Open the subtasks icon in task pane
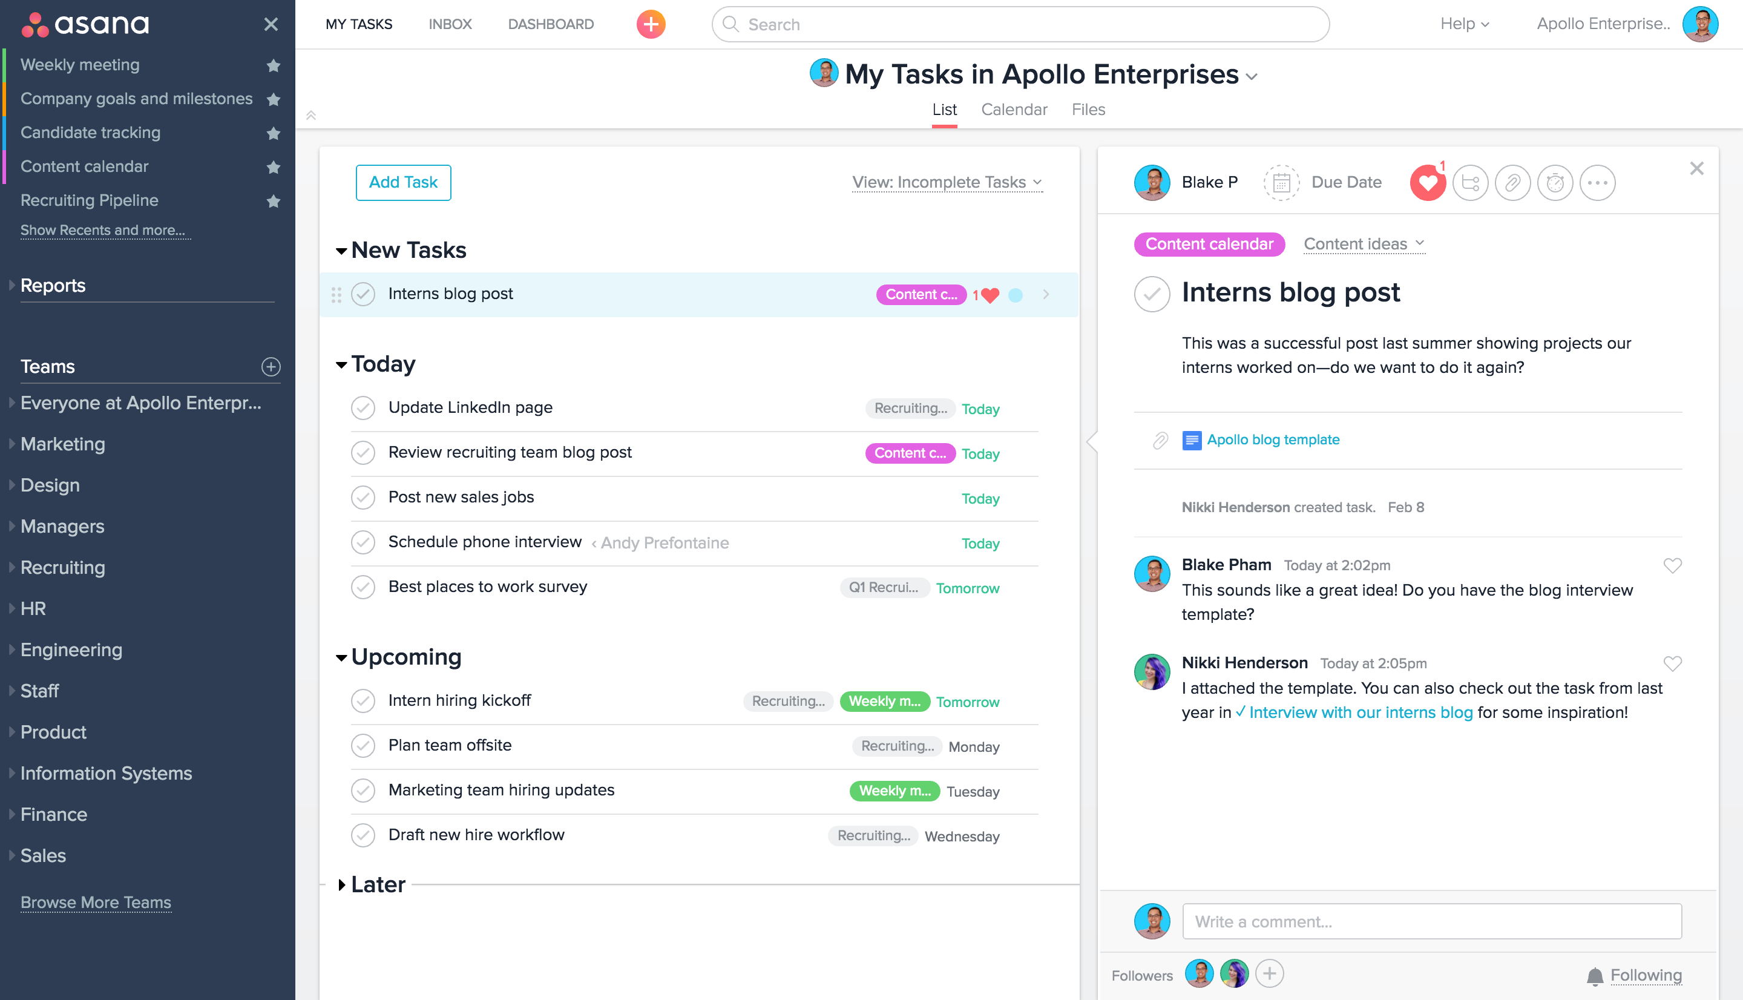This screenshot has height=1000, width=1743. pos(1470,183)
